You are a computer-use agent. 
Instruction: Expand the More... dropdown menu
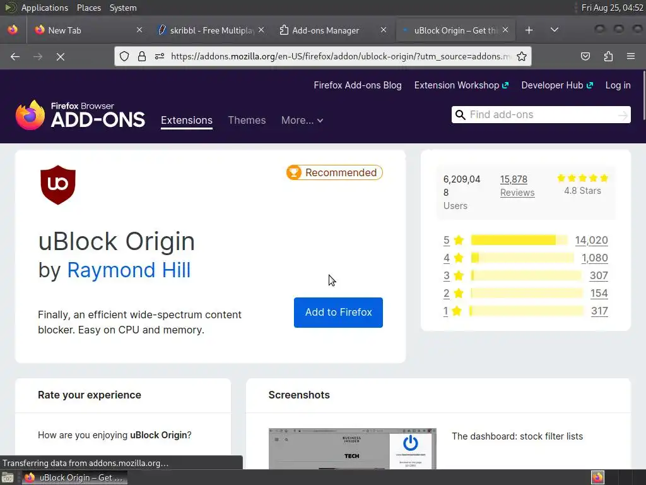tap(302, 121)
